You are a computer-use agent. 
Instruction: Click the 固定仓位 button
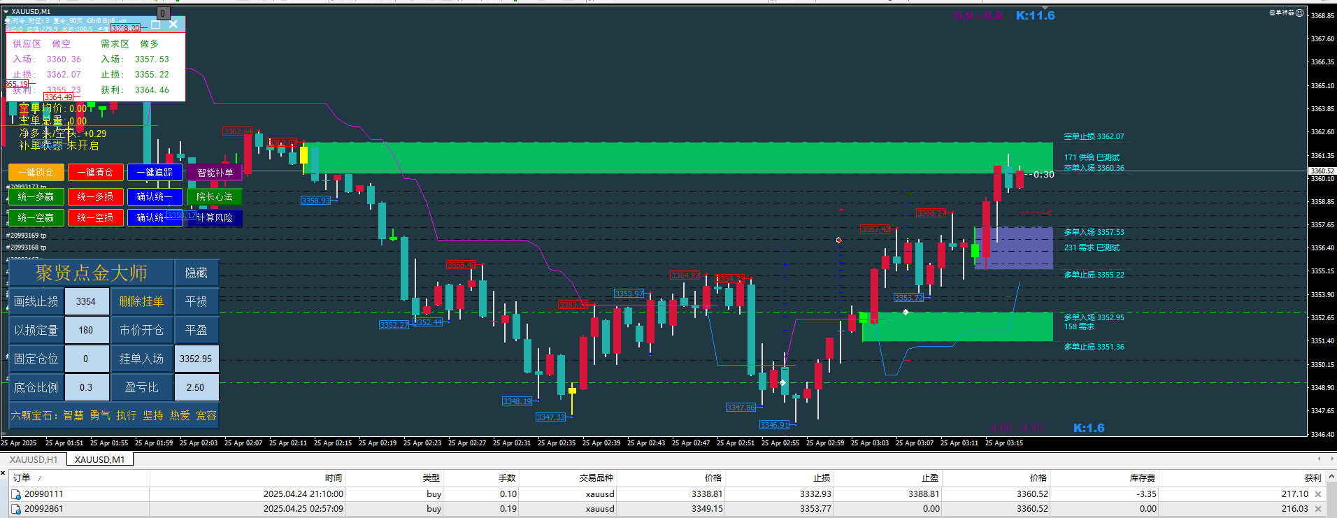[36, 359]
